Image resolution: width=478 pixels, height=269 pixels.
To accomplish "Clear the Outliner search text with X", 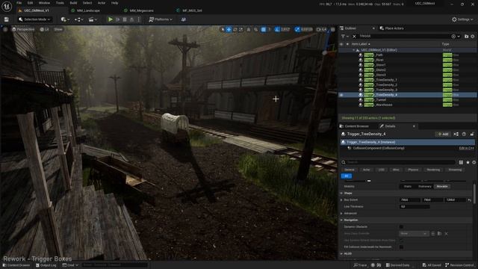I will pos(354,37).
